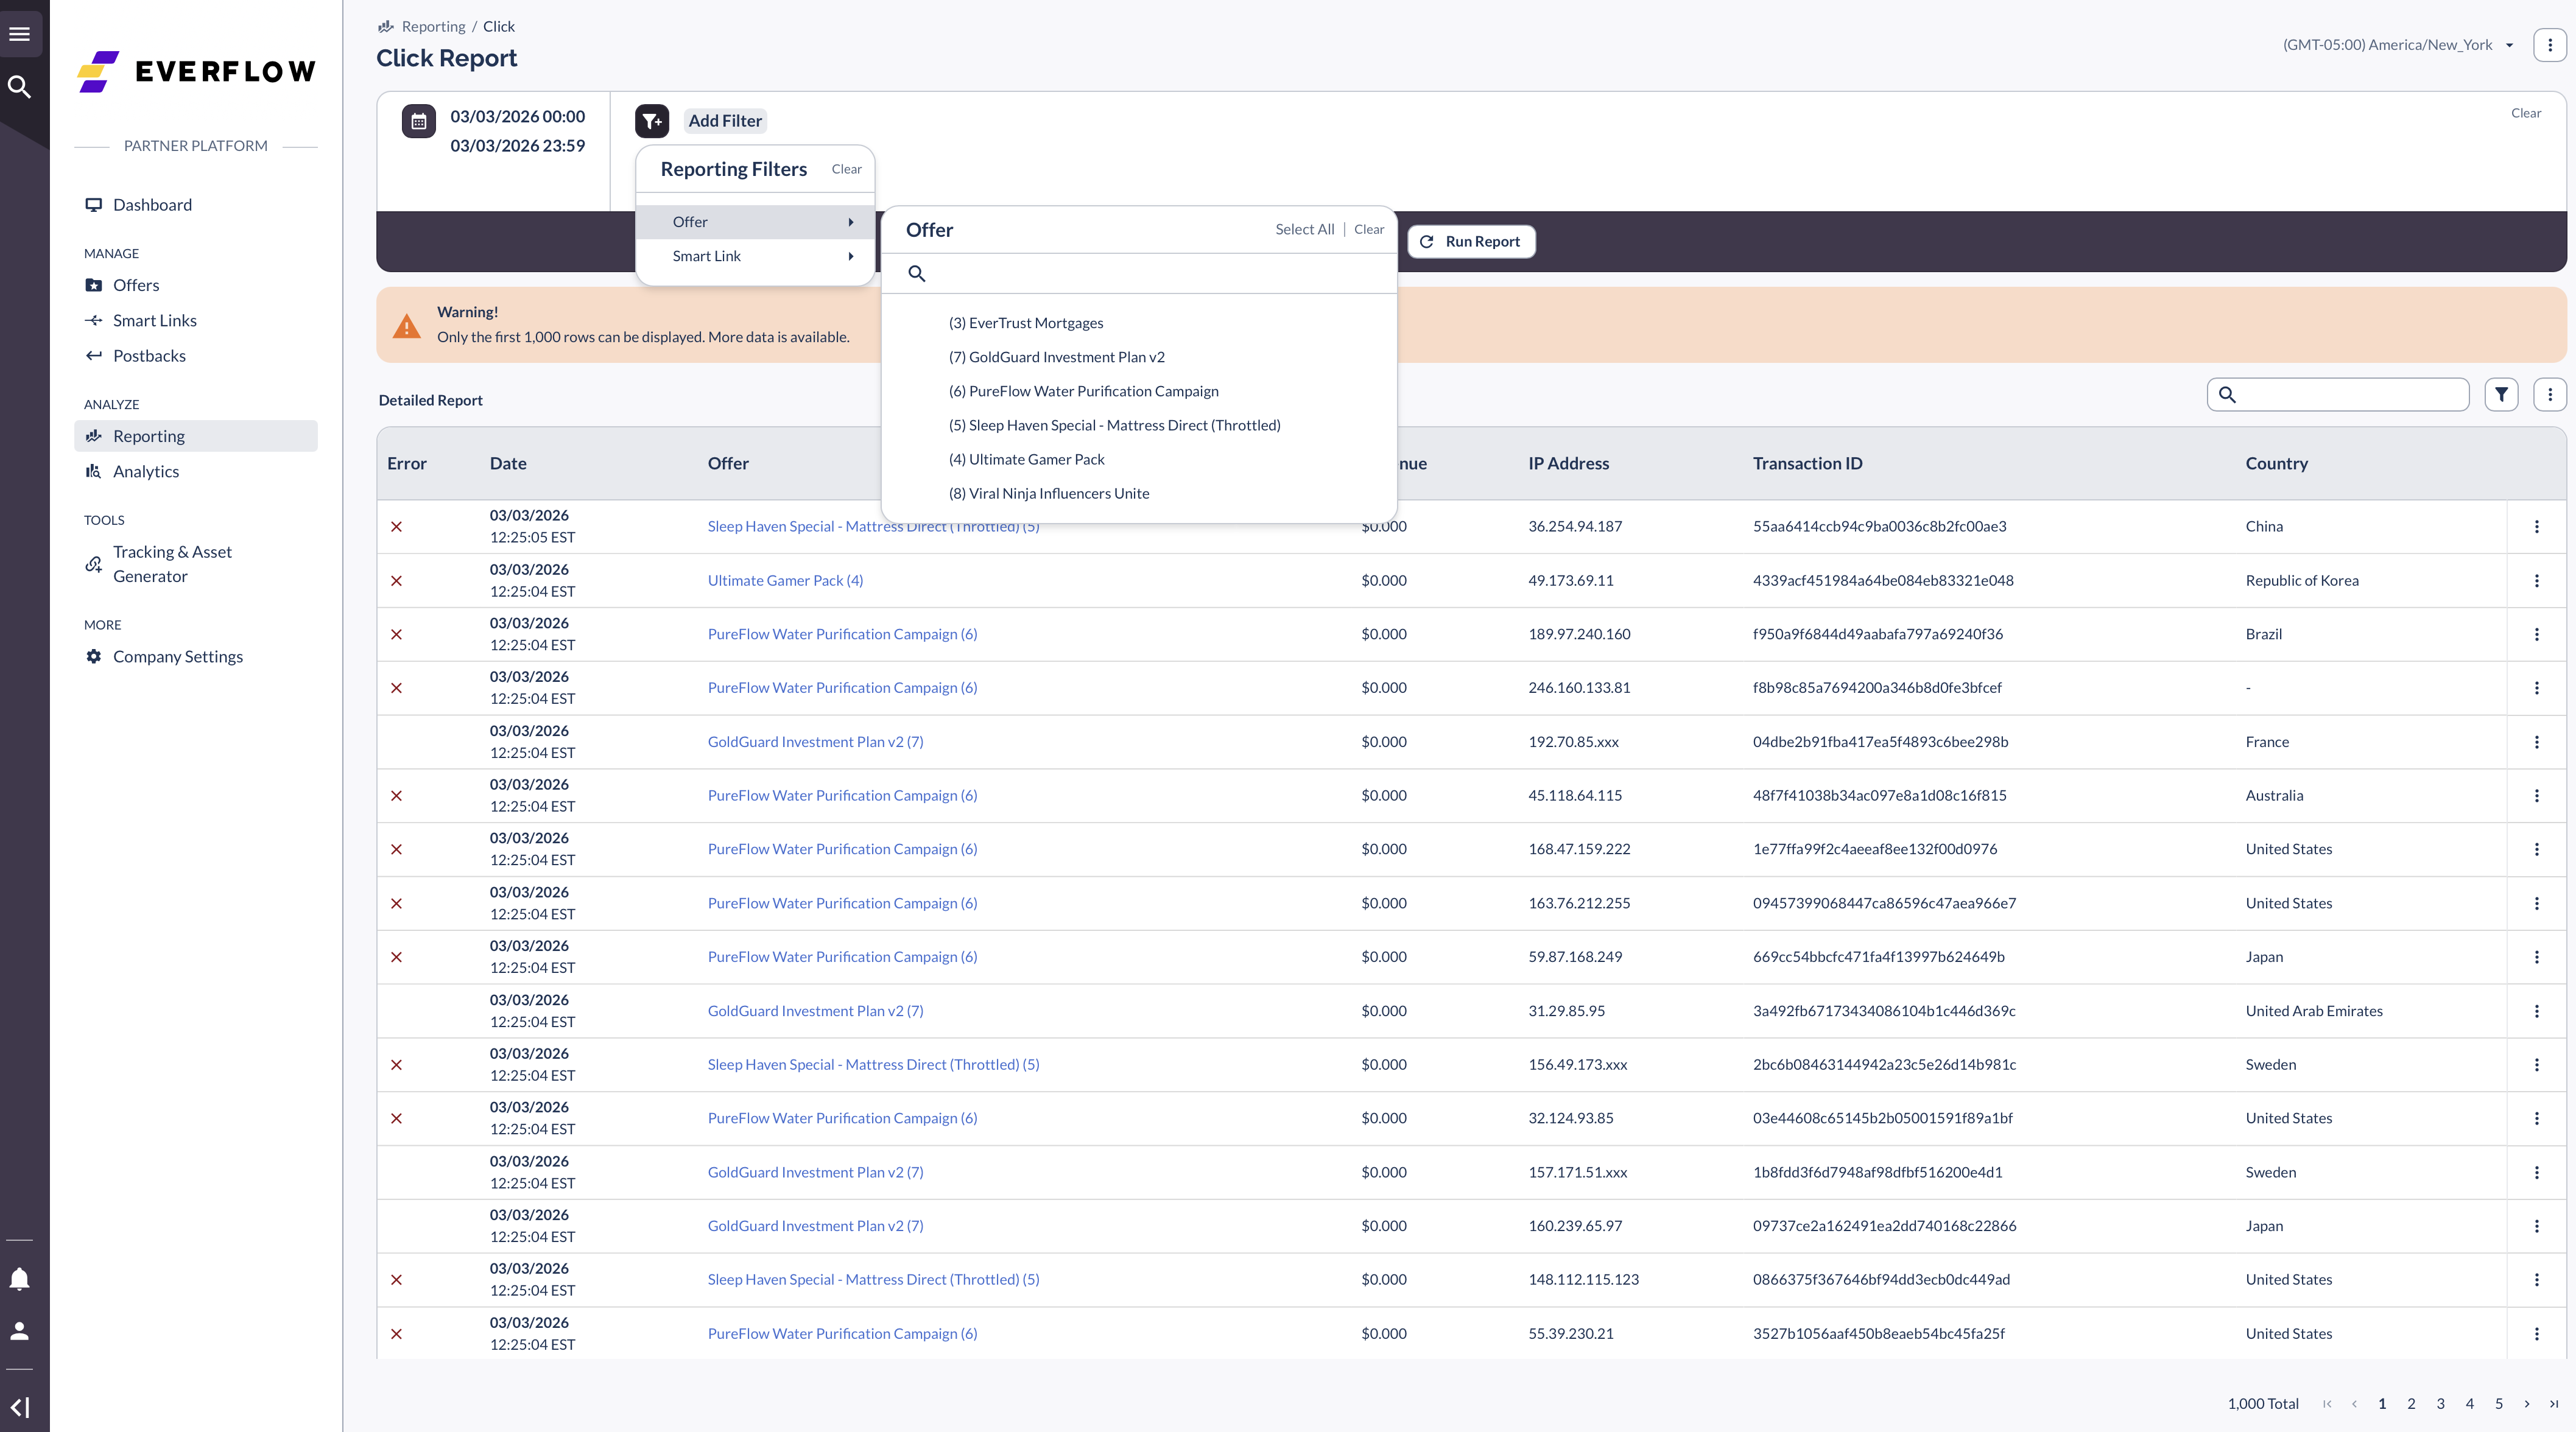Jump to page 3 of the report

tap(2440, 1404)
